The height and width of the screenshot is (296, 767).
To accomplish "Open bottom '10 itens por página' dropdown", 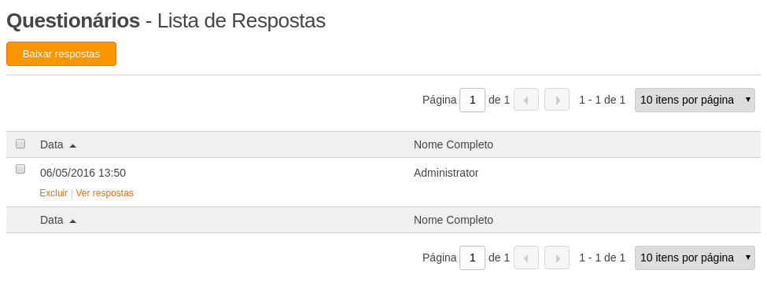I will pos(695,258).
